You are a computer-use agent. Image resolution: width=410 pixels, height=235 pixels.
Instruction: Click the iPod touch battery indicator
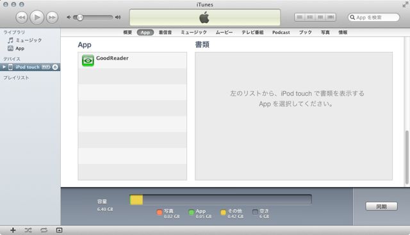(x=46, y=67)
